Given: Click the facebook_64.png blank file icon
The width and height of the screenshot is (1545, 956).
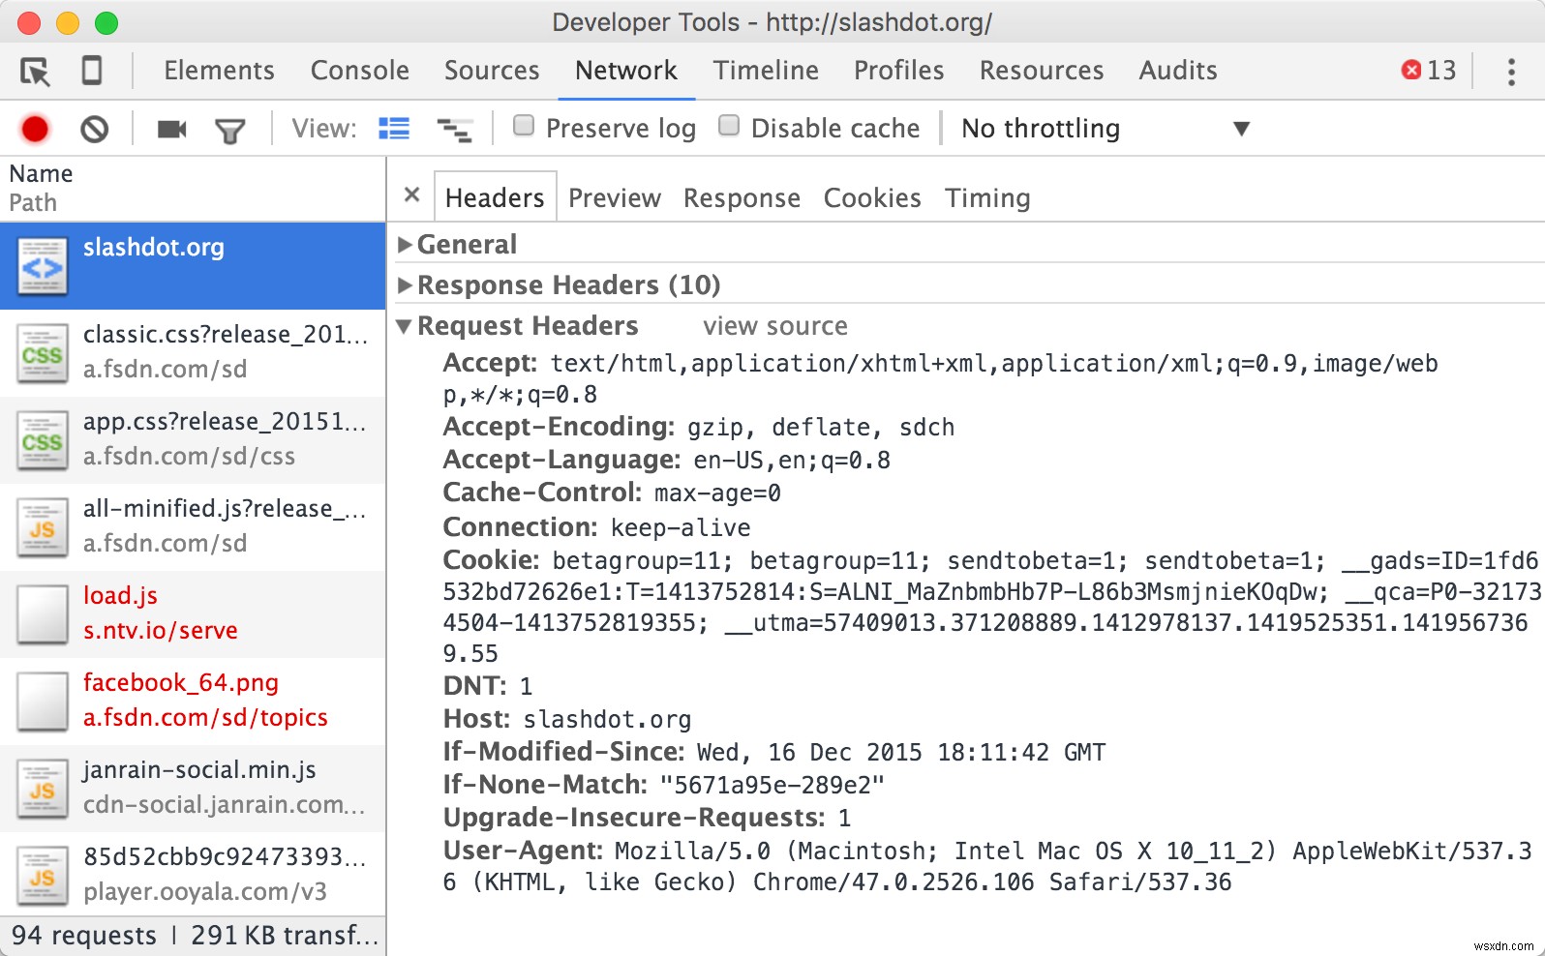Looking at the screenshot, I should click(x=43, y=702).
